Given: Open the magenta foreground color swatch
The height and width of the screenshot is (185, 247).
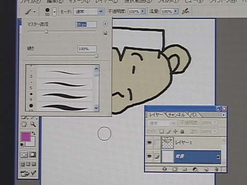Looking at the screenshot, I should 26,137.
